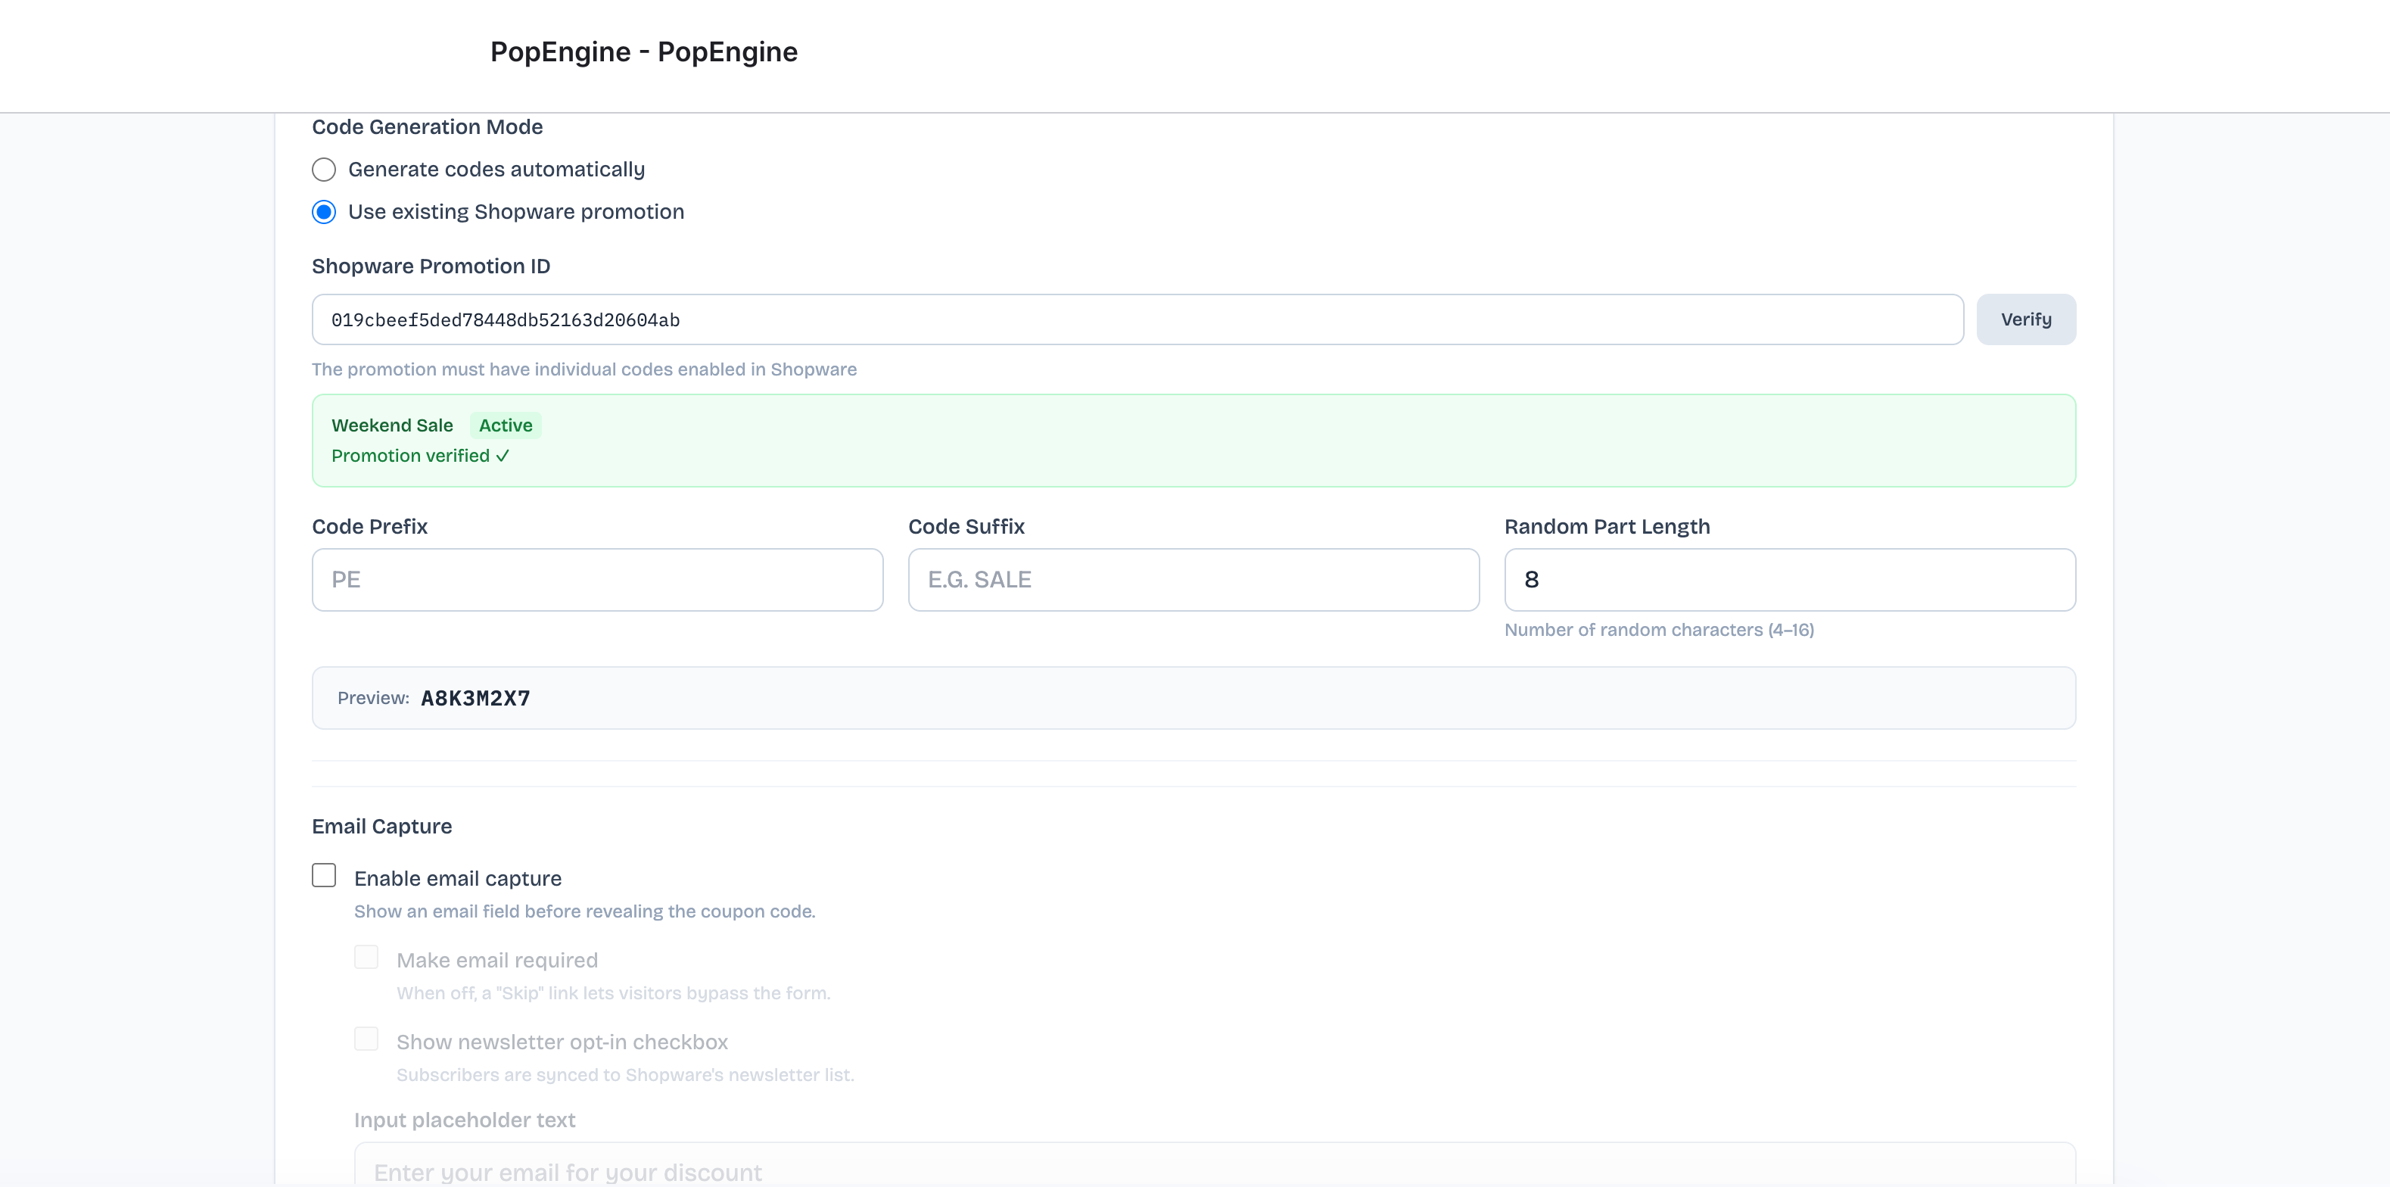This screenshot has width=2390, height=1187.
Task: Click into the Code Prefix field
Action: pyautogui.click(x=596, y=579)
